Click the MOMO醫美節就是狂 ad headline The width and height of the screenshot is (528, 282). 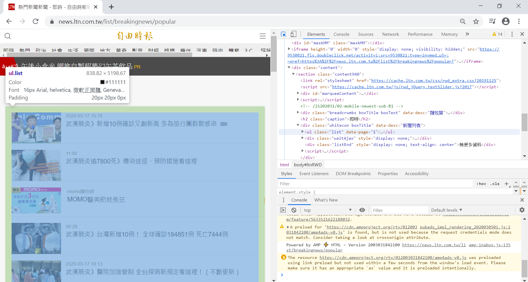[96, 200]
